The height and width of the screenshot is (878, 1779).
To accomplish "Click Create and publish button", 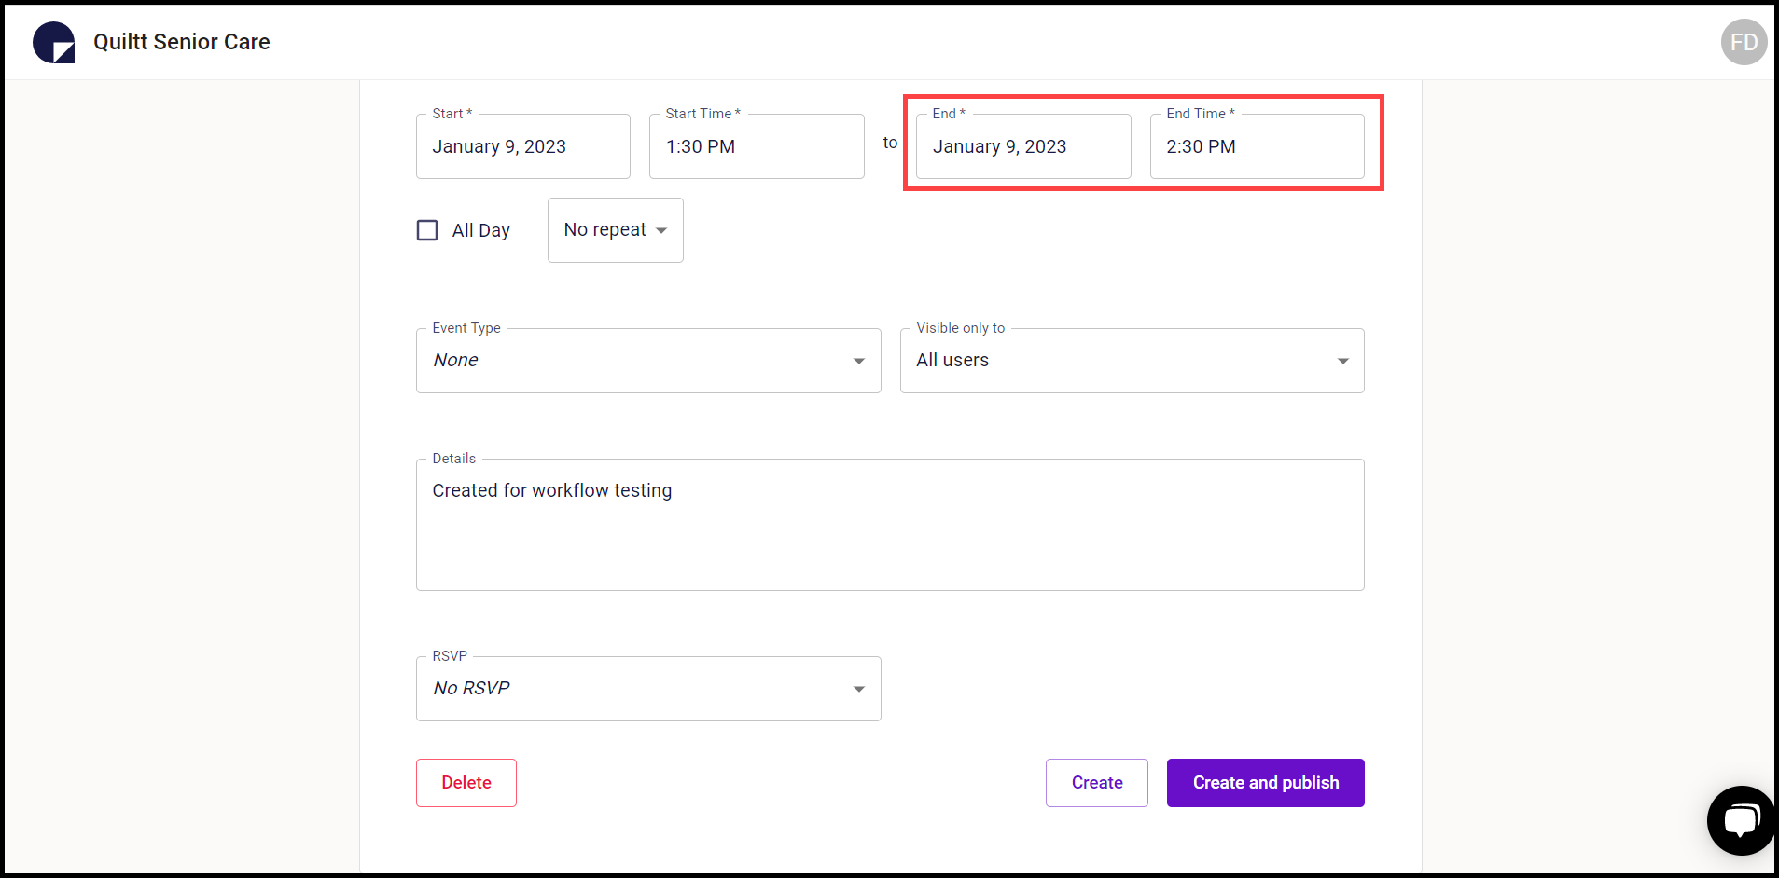I will point(1266,783).
